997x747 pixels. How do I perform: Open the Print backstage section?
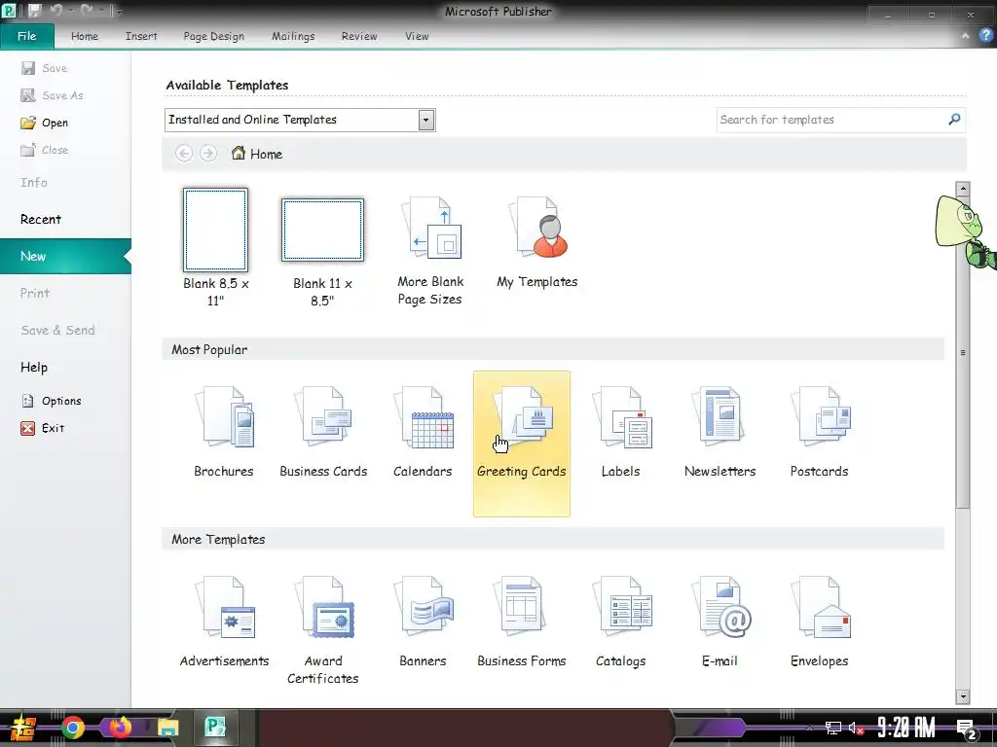[35, 293]
